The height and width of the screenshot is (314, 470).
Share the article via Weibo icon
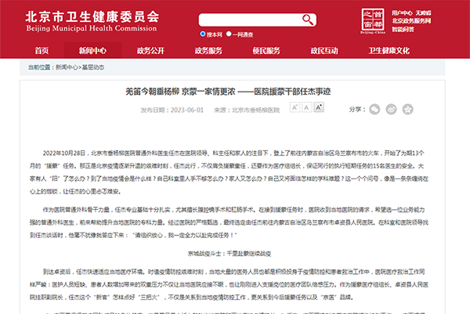[x=391, y=109]
